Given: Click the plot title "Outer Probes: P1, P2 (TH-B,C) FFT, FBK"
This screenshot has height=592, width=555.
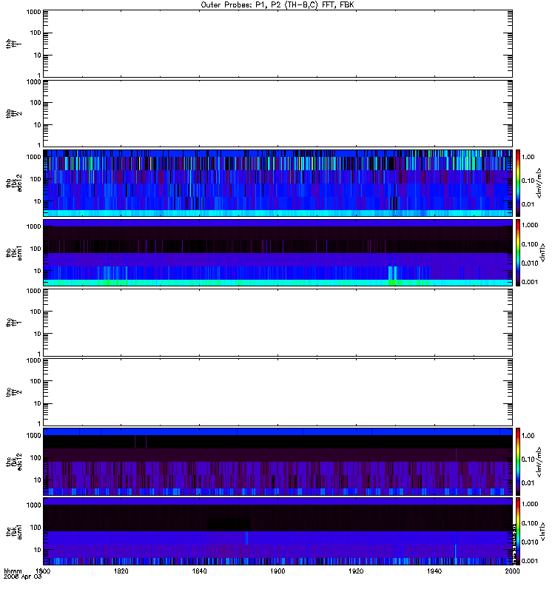Looking at the screenshot, I should point(277,5).
